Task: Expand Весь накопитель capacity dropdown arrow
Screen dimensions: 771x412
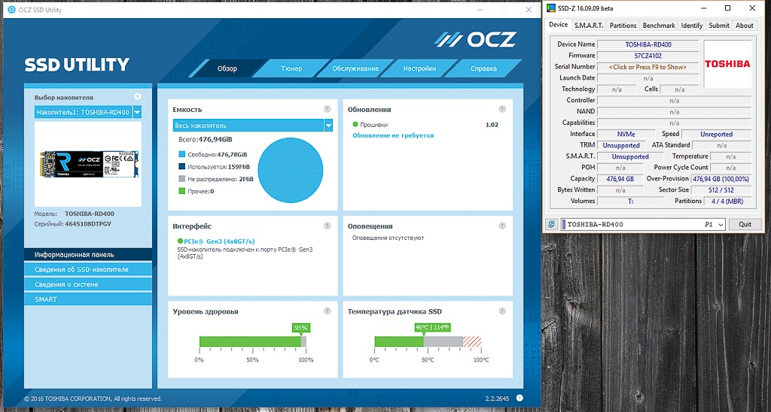Action: pyautogui.click(x=328, y=126)
